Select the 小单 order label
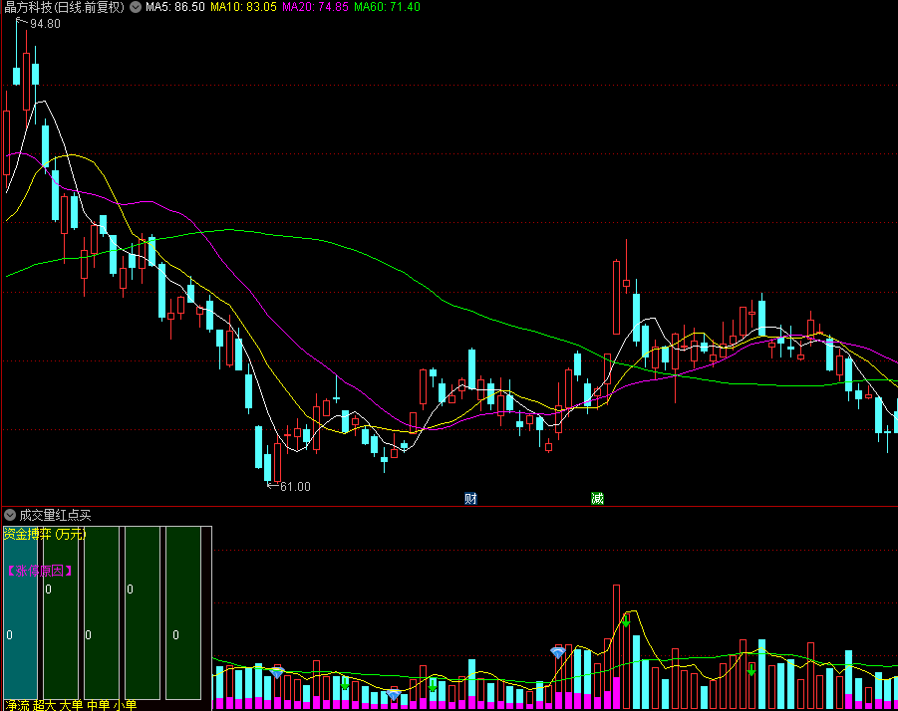 click(x=125, y=705)
